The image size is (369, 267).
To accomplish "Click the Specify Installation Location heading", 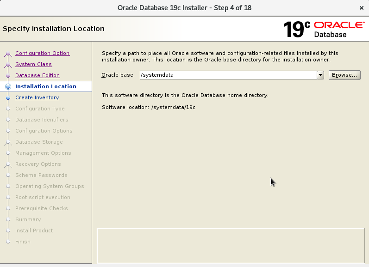I will [54, 29].
